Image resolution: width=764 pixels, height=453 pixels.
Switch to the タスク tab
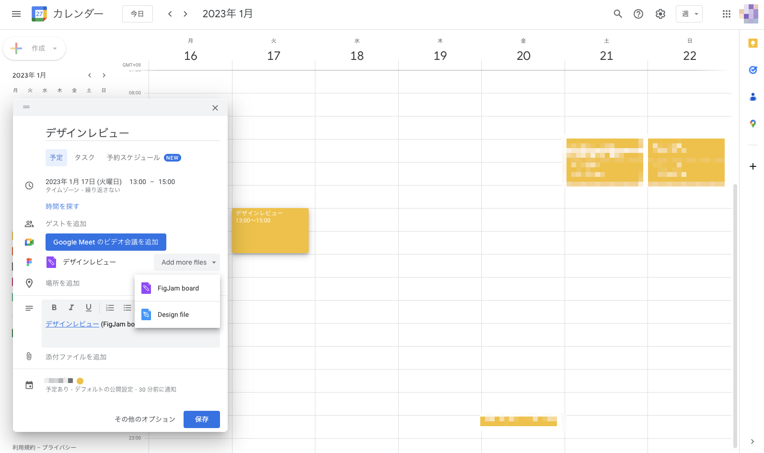click(84, 158)
